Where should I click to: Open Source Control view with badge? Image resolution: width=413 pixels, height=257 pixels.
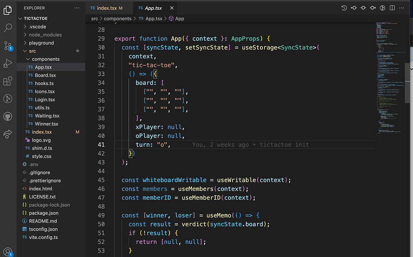[8, 46]
